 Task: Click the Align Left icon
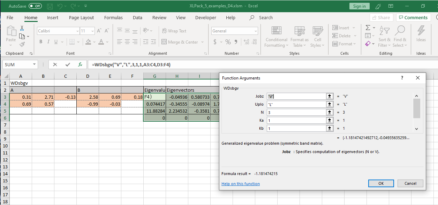[x=120, y=42]
